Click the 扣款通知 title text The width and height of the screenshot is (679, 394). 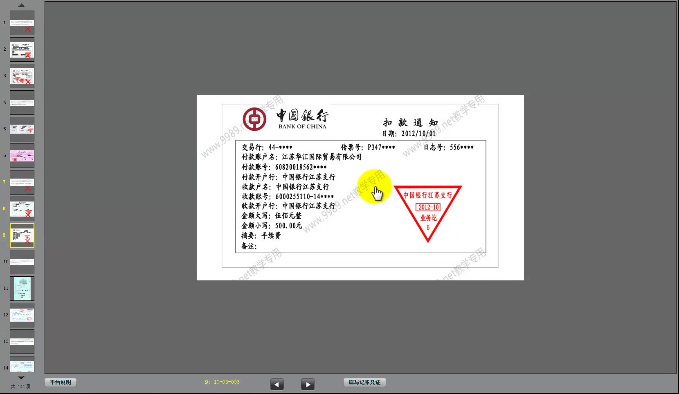(x=410, y=123)
